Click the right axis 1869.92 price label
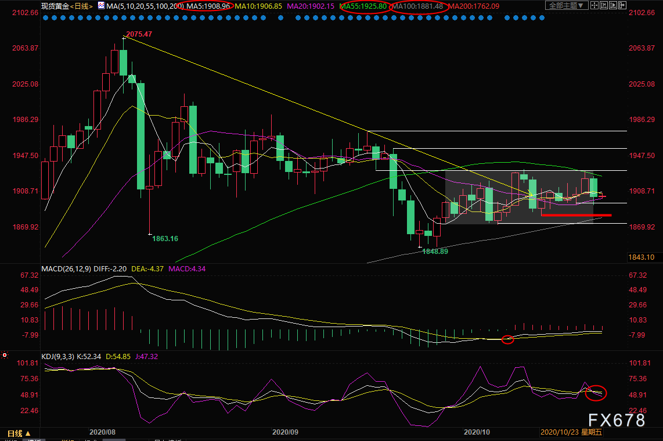663x441 pixels. point(642,227)
